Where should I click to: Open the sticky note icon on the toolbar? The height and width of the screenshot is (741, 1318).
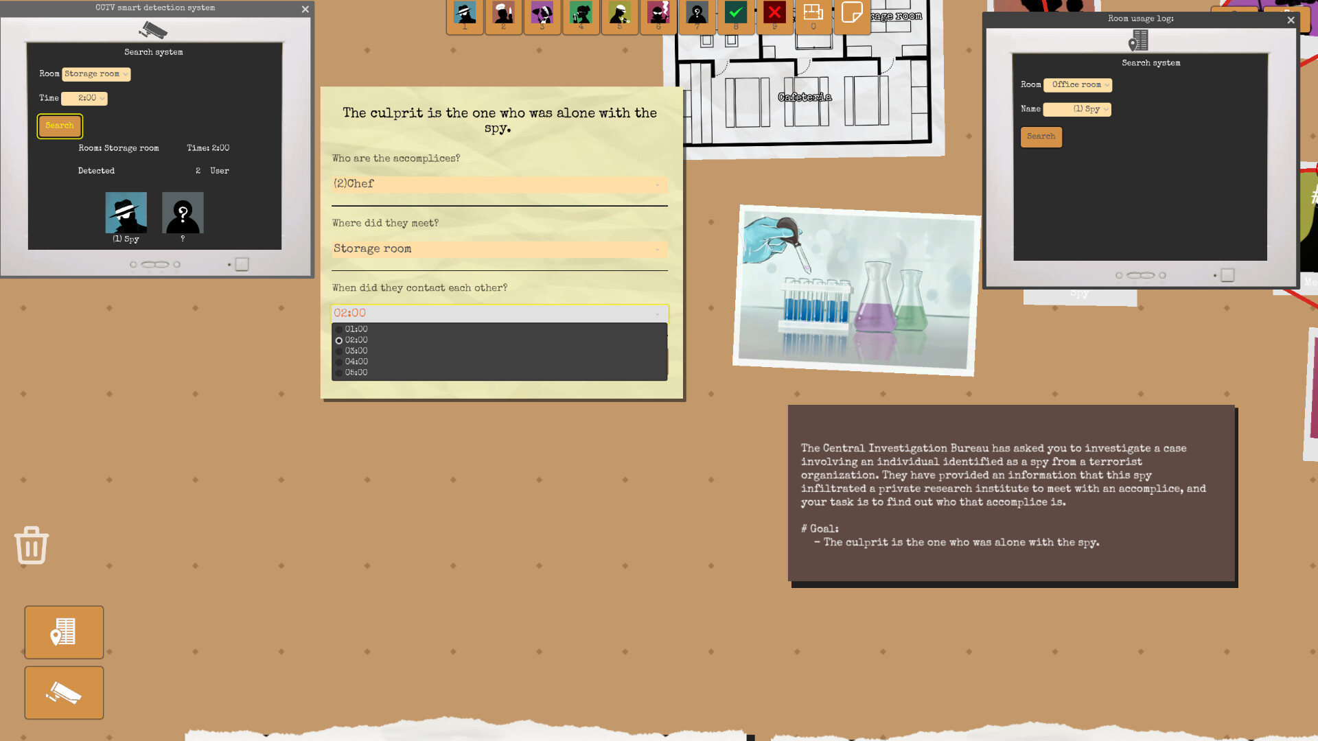[852, 12]
